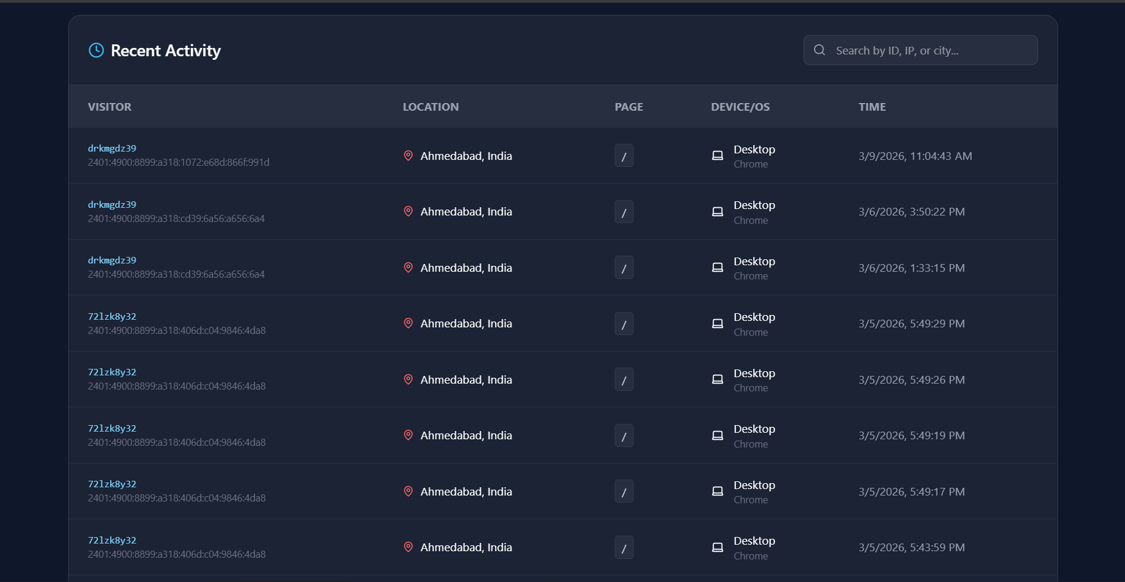Open the last 72lzk8y32 visitor link
The image size is (1125, 582).
112,540
